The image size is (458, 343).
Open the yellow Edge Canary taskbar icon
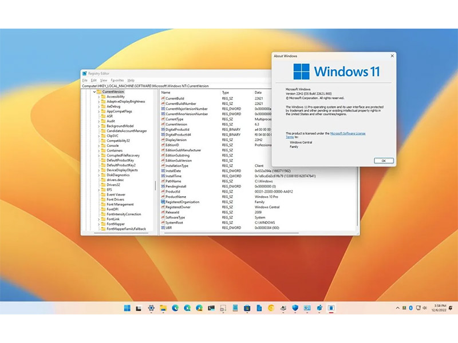(x=271, y=308)
